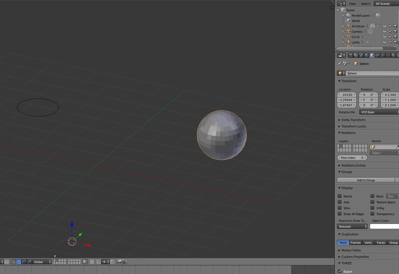Open the outliner View menu
Screen dimensions: 399x274
[x=352, y=4]
